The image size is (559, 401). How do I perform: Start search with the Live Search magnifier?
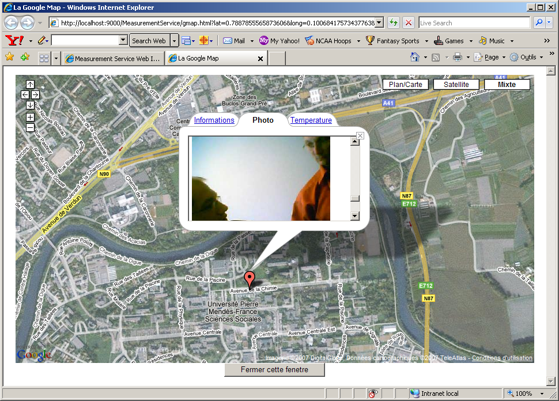tap(539, 22)
